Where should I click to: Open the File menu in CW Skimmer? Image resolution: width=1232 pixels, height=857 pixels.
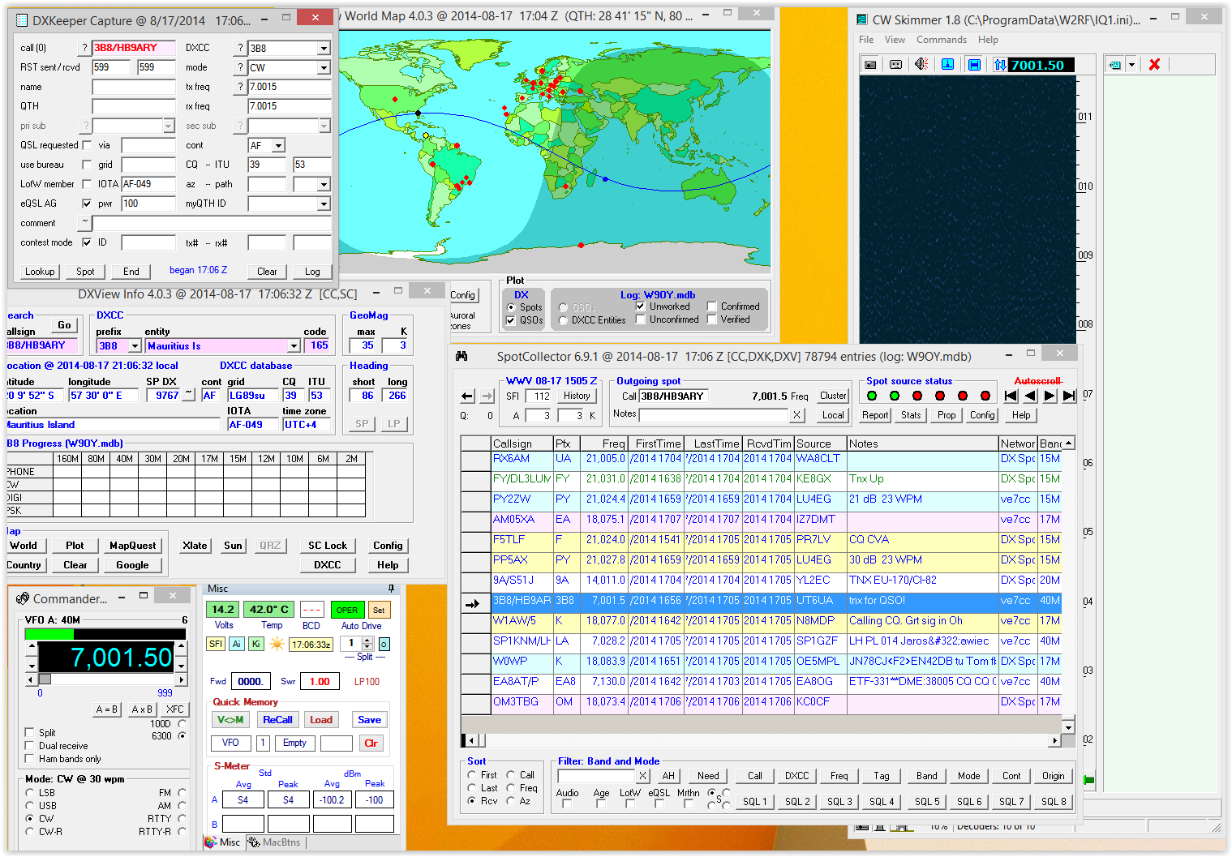pos(866,40)
